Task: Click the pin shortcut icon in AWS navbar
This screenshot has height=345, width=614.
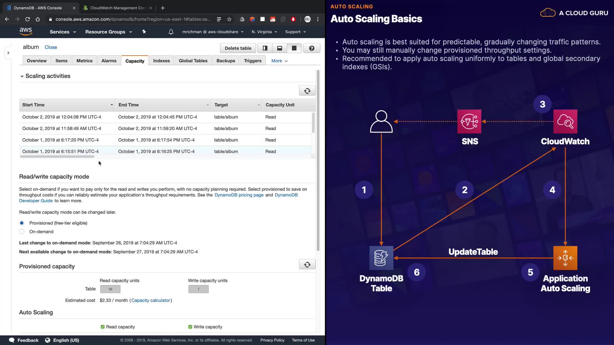Action: click(144, 32)
